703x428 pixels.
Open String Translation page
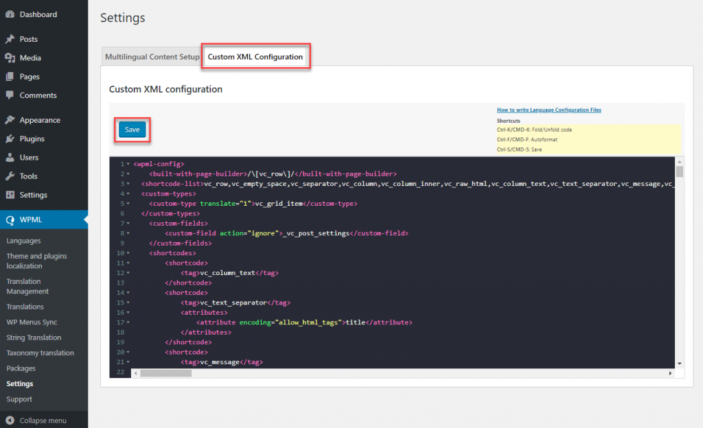pyautogui.click(x=34, y=337)
